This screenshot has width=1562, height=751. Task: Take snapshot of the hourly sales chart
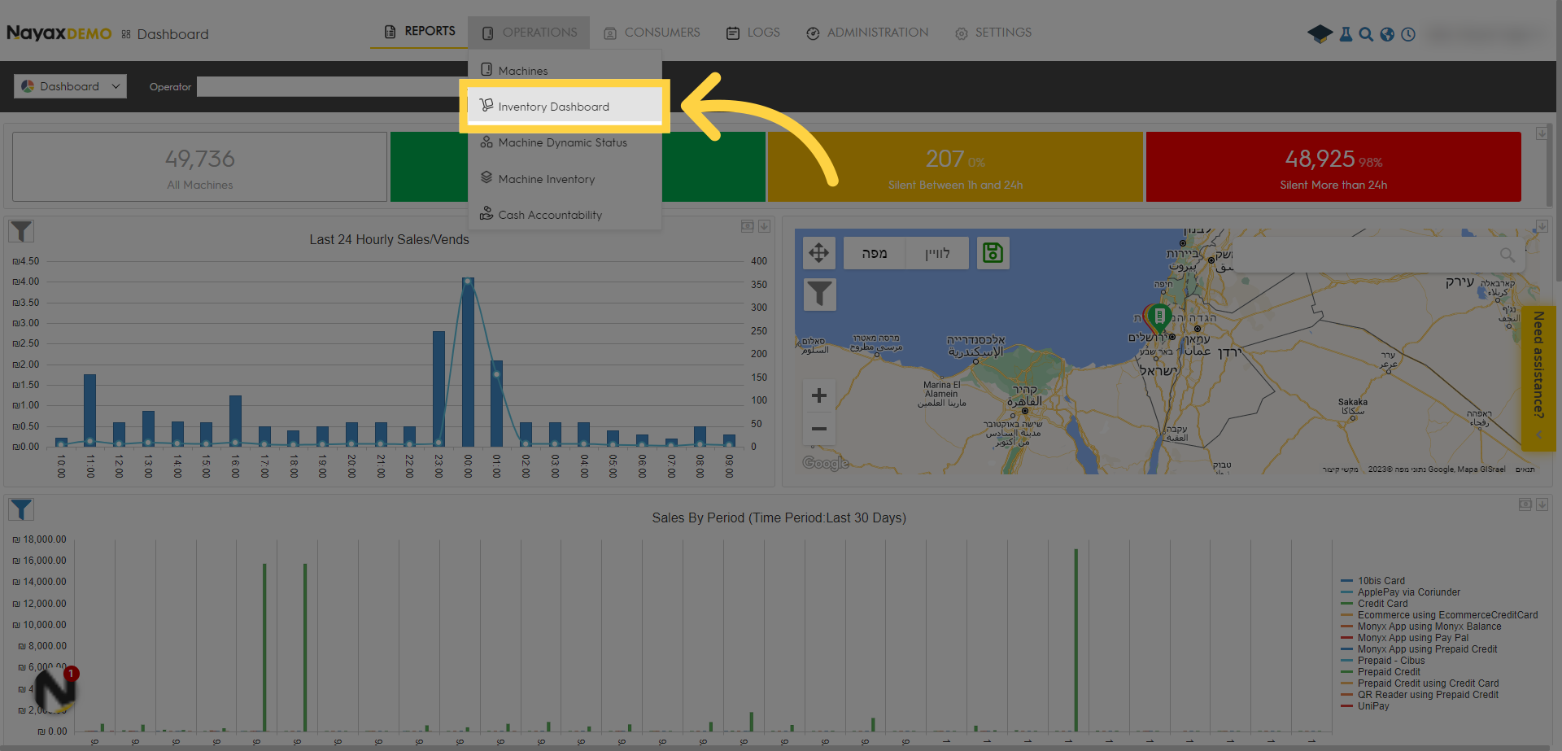747,226
